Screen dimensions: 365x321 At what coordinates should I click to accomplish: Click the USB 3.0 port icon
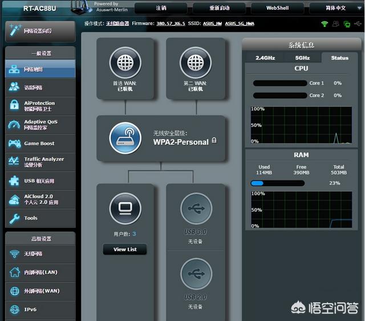coord(196,208)
